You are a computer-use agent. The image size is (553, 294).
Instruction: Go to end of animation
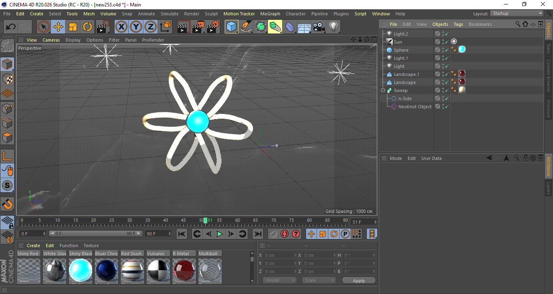257,234
